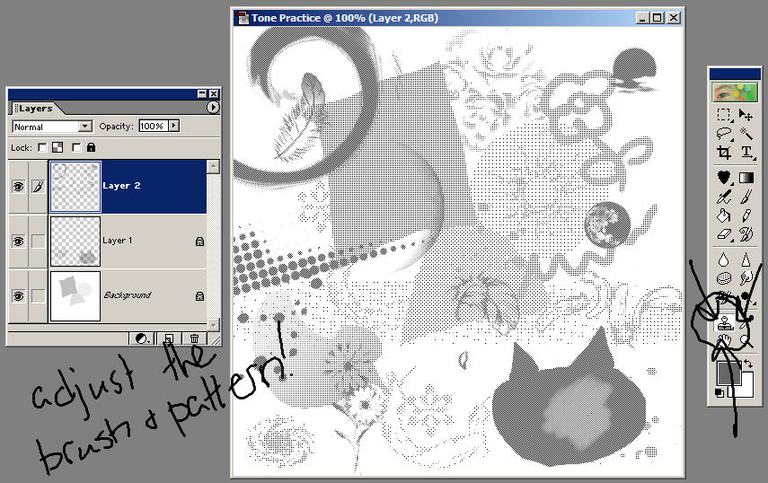Screen dimensions: 768x483
Task: Maximize the Tone Practice document window
Action: pyautogui.click(x=658, y=18)
